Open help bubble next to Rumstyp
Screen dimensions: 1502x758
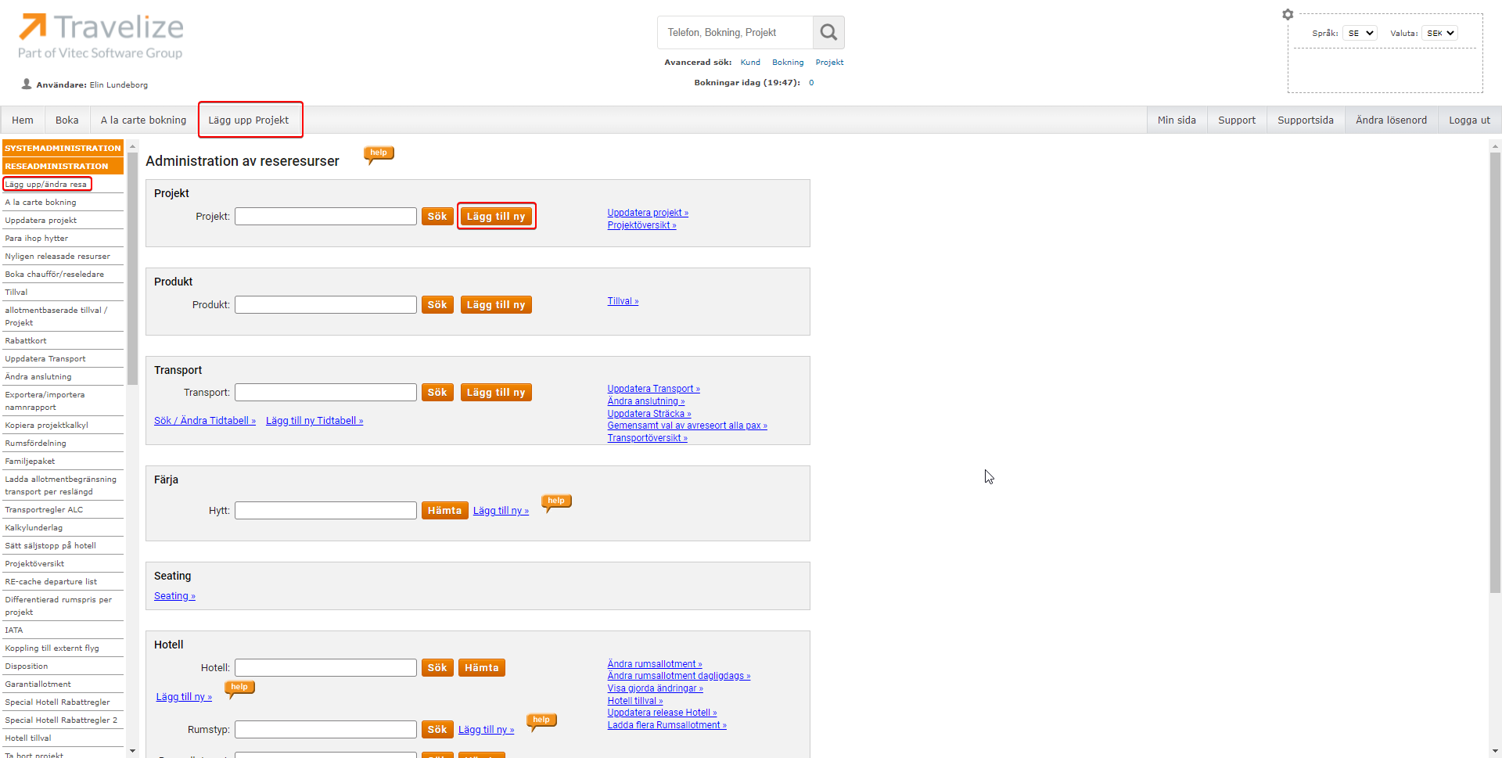point(541,721)
